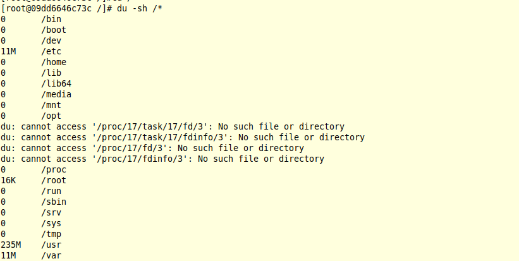Click the /etc path in output
This screenshot has width=519, height=261.
click(x=51, y=51)
